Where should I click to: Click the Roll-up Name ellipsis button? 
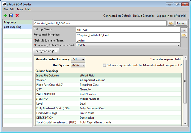tap(184, 30)
